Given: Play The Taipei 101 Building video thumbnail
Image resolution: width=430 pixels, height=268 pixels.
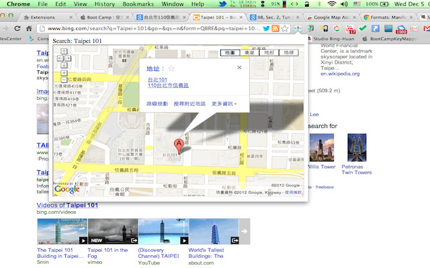Looking at the screenshot, I should click(x=62, y=231).
